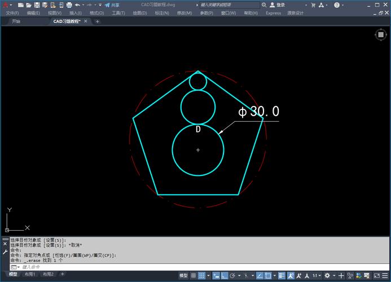
Task: Open the Autodesk App Store cart icon
Action: tap(313, 5)
